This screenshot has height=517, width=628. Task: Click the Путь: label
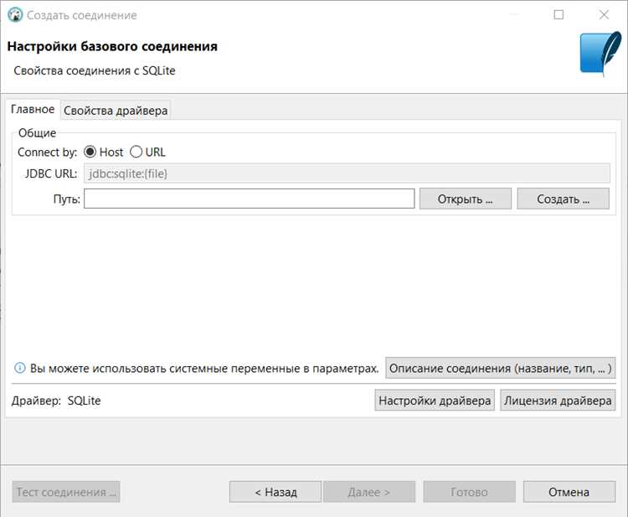(x=67, y=199)
